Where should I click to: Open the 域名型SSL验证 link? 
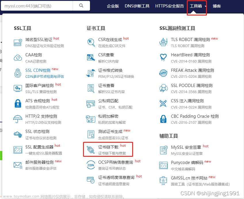(x=39, y=40)
